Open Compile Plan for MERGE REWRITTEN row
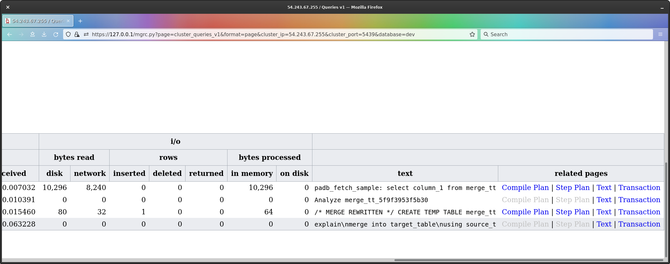670x264 pixels. tap(525, 212)
